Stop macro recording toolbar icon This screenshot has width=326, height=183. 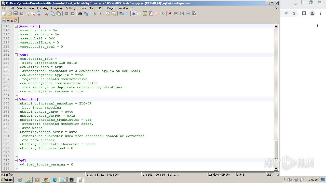tap(176, 13)
